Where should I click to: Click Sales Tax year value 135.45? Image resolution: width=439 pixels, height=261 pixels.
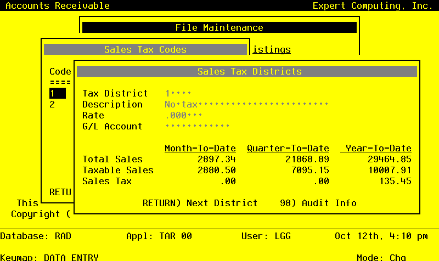[x=395, y=181]
